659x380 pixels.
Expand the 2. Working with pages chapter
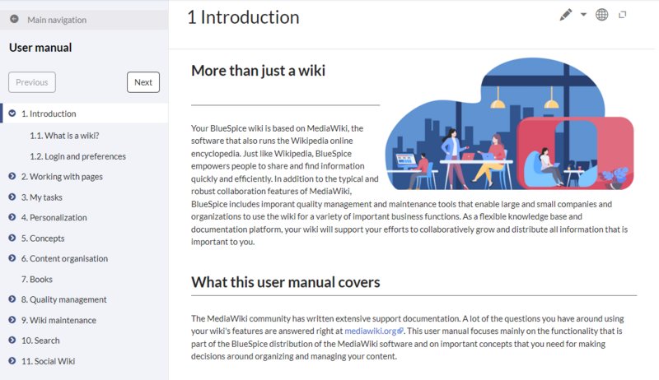coord(12,176)
